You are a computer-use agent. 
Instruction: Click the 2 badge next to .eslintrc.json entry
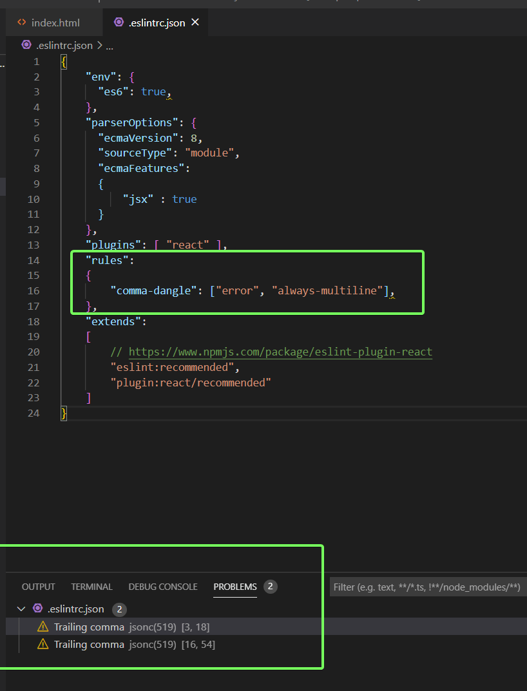(121, 609)
